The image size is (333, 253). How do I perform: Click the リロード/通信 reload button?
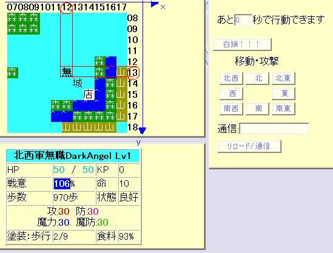point(249,146)
